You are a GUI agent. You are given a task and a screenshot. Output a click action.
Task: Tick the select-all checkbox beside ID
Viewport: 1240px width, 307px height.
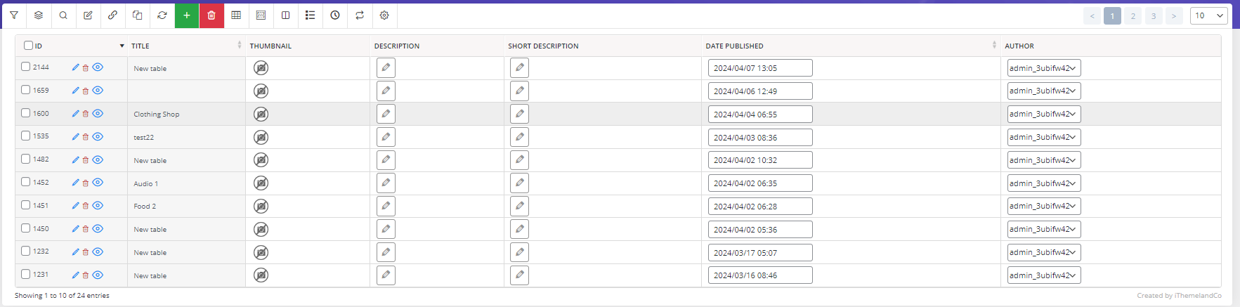[x=28, y=46]
